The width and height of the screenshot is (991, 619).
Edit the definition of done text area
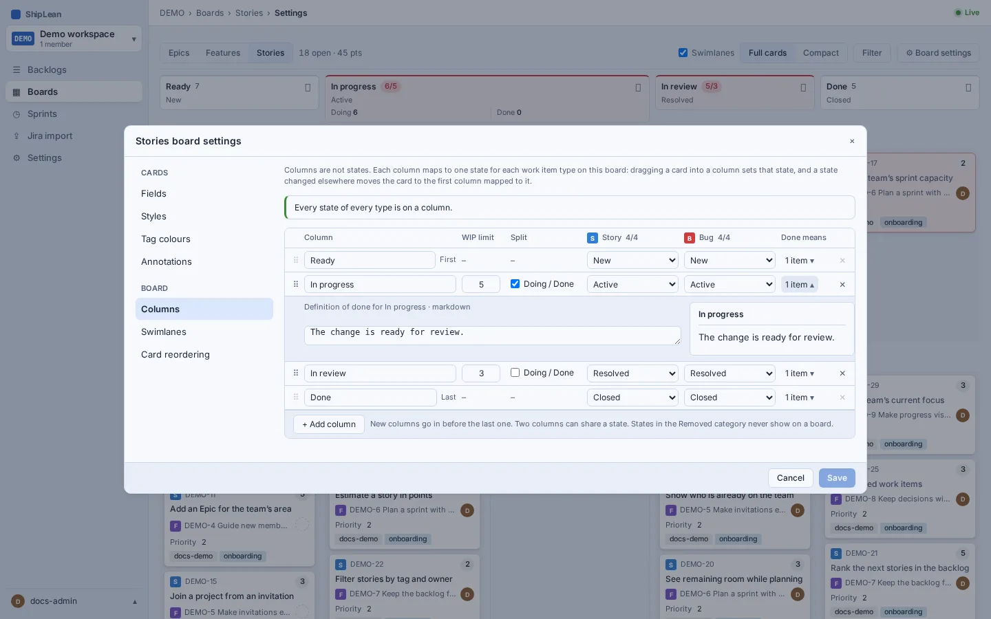point(493,336)
